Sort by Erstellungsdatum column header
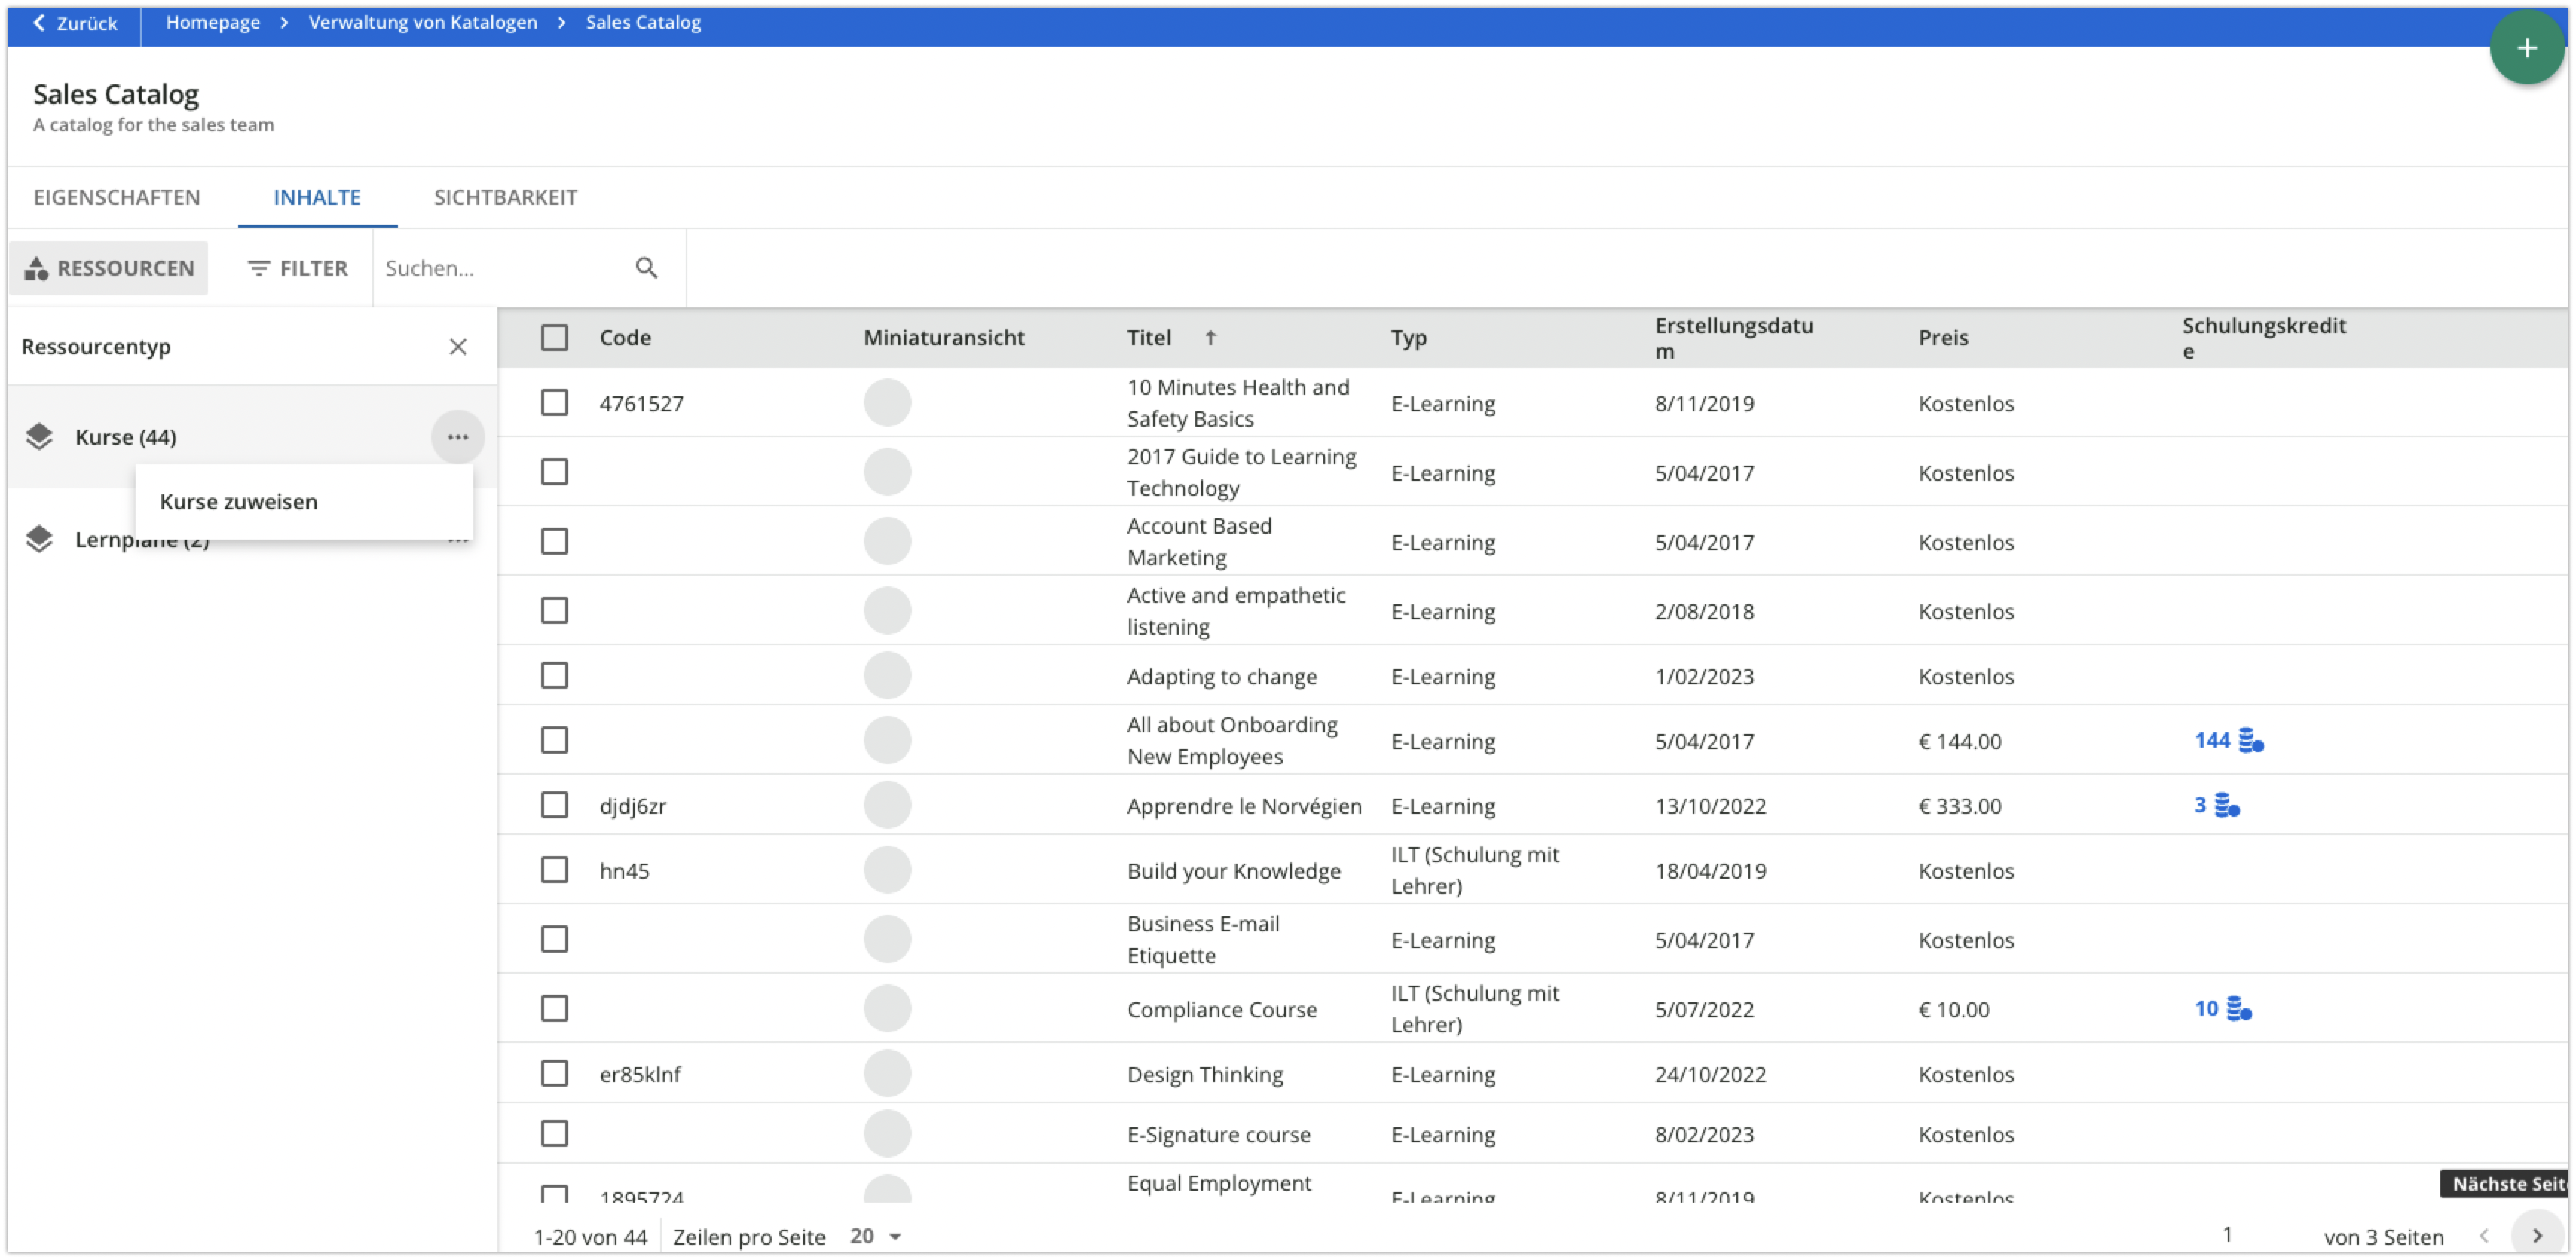 (x=1733, y=338)
